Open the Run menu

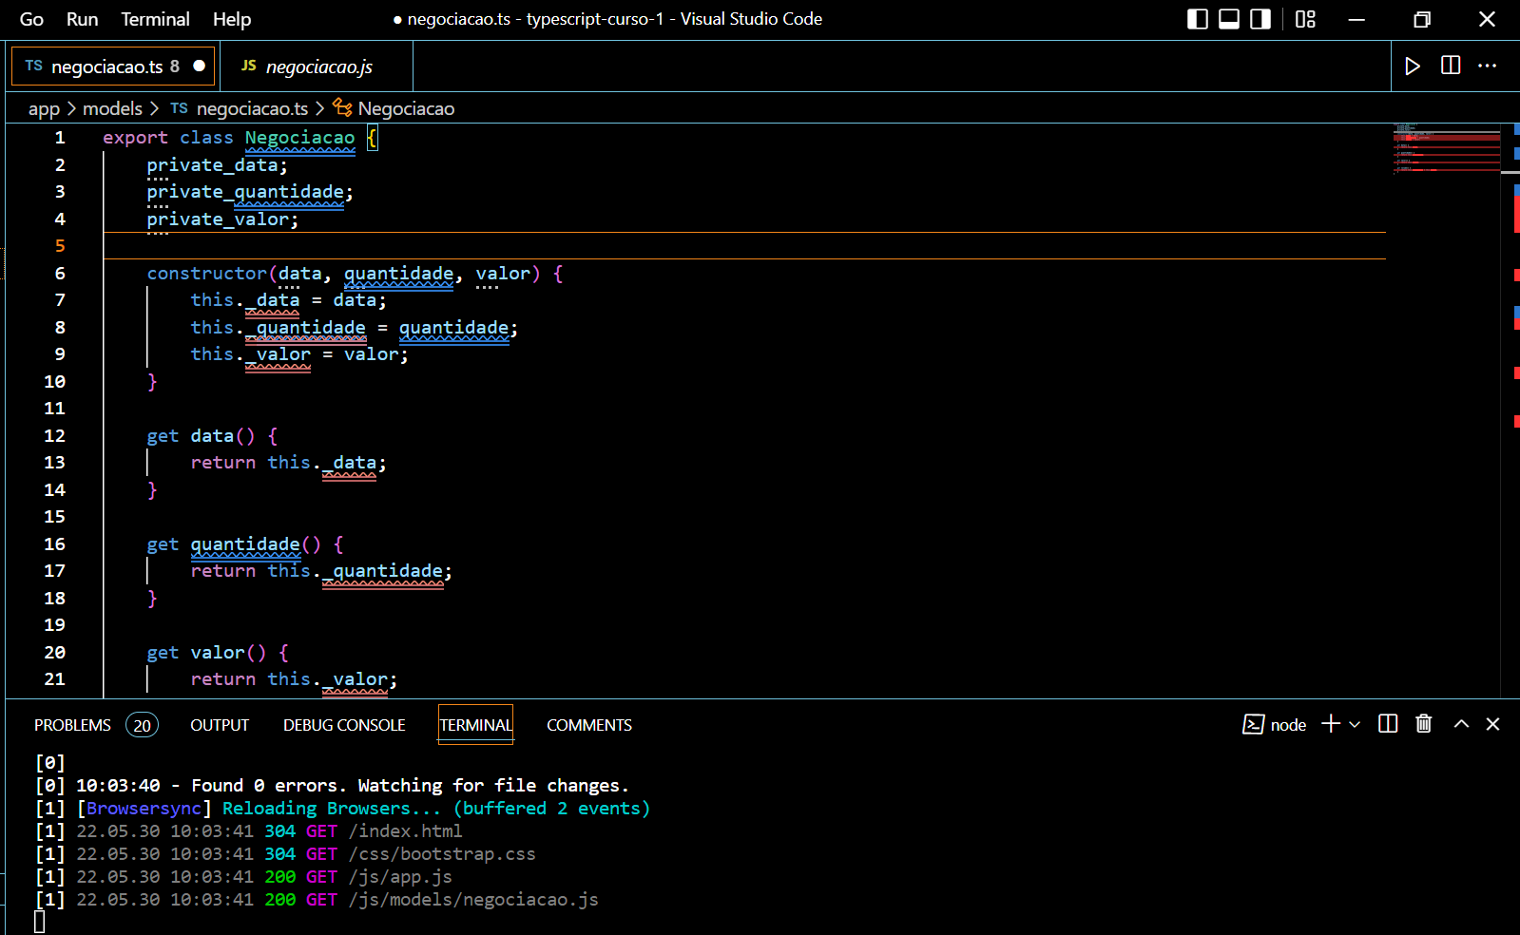coord(82,19)
